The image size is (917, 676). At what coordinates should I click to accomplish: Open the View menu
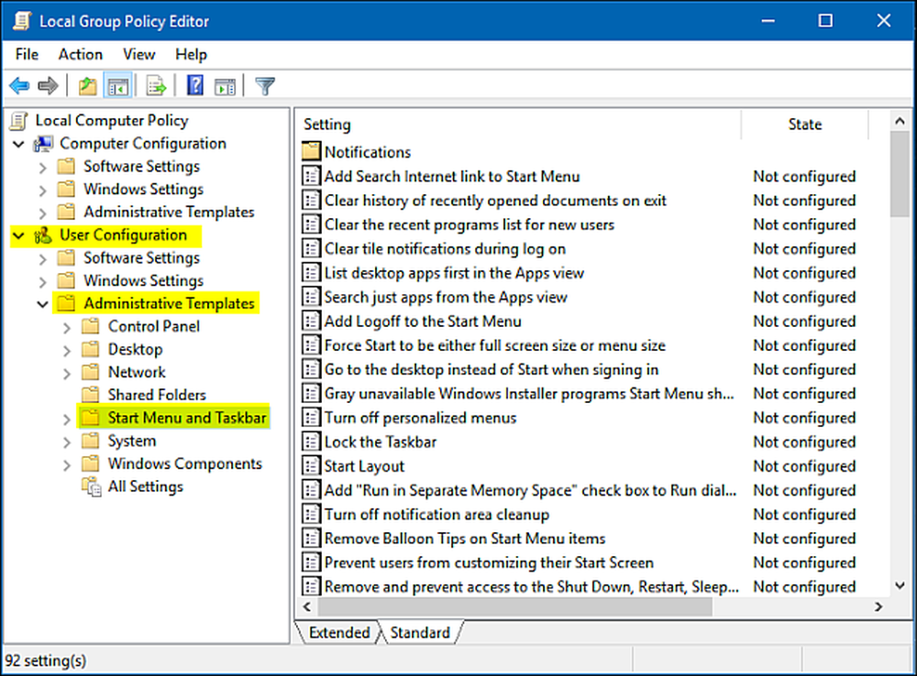pyautogui.click(x=138, y=54)
